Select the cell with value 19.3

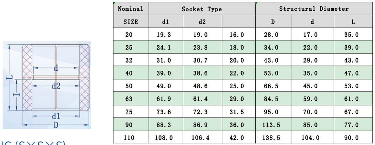166,35
